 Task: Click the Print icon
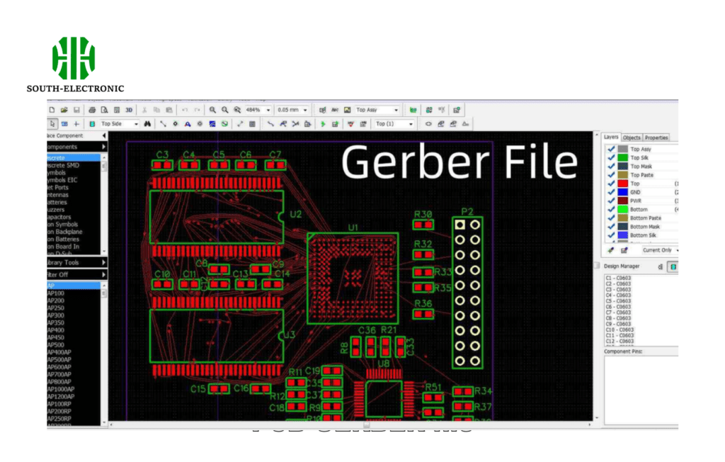point(92,110)
